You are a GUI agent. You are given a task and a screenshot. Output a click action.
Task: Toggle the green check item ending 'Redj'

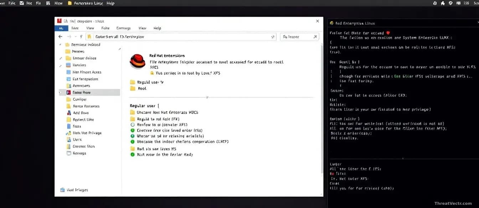[133, 155]
